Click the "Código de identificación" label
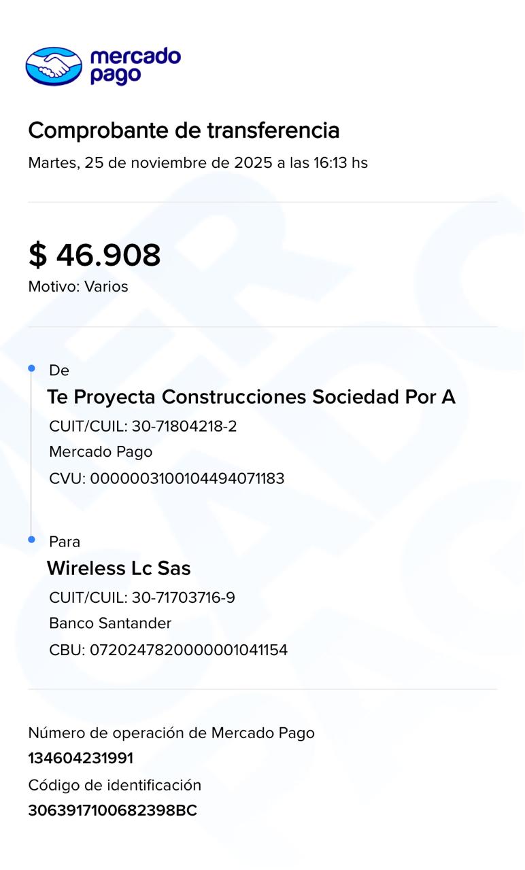 [x=115, y=786]
